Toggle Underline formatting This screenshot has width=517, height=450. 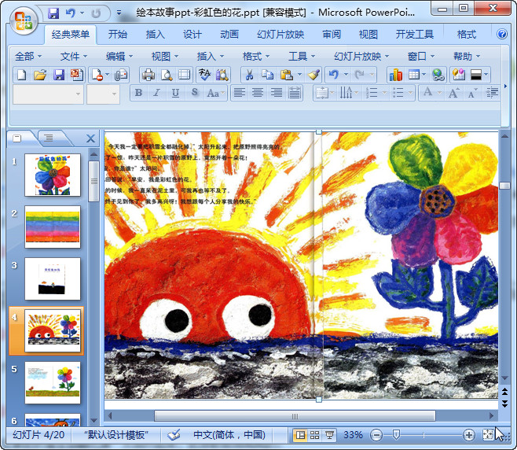[175, 93]
